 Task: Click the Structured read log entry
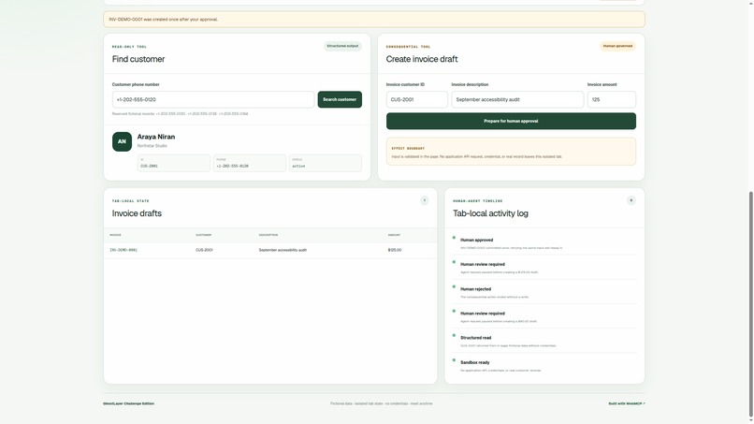[544, 341]
